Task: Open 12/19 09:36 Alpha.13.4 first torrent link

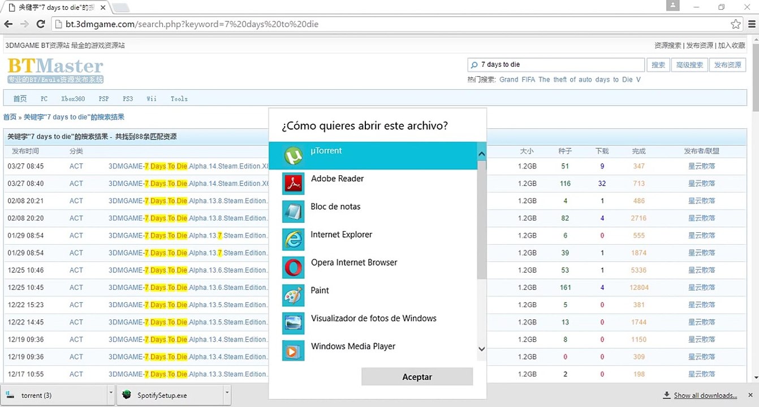Action: [188, 340]
